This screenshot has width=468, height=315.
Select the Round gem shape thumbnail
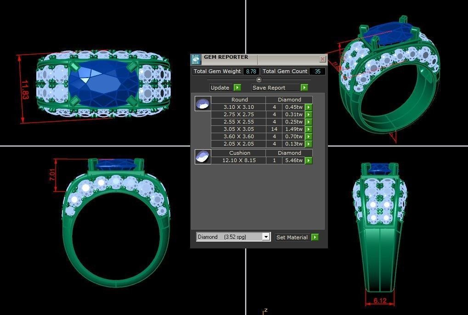(x=203, y=103)
